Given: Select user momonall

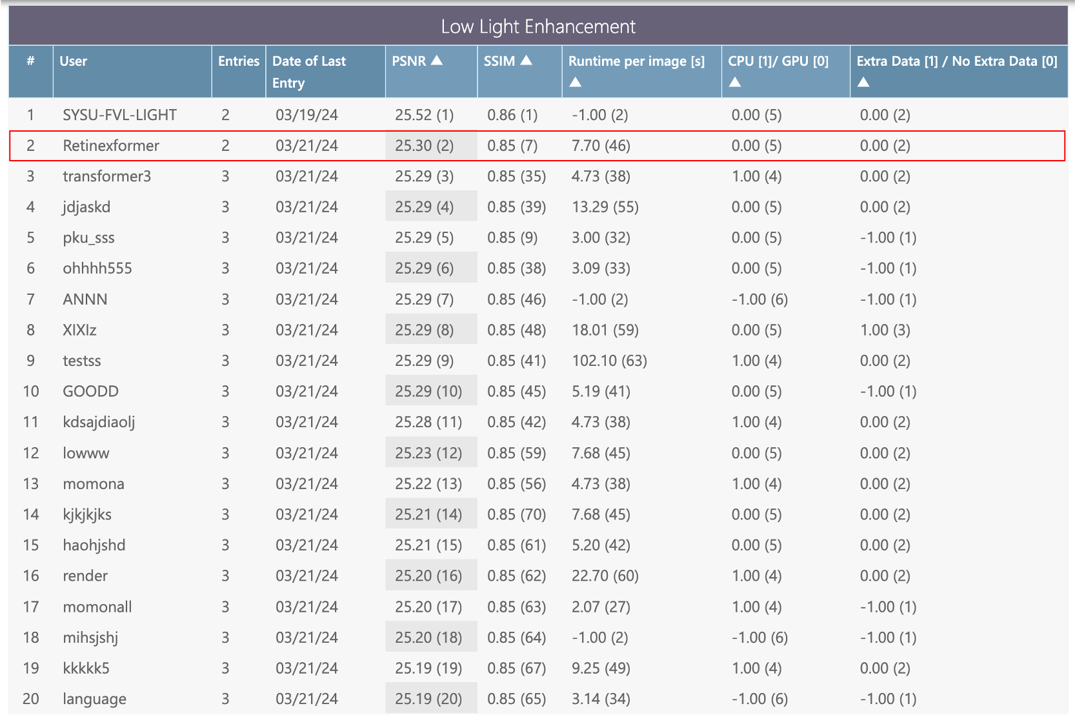Looking at the screenshot, I should (97, 607).
